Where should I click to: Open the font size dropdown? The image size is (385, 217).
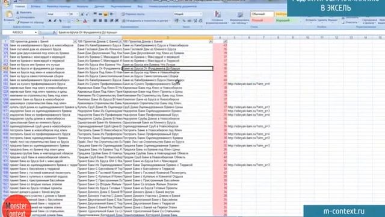[77, 14]
